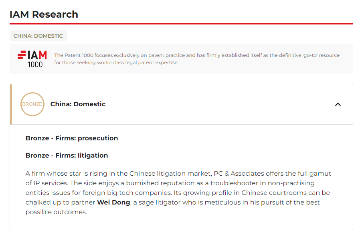The height and width of the screenshot is (233, 360).
Task: Click the 1000 number under IAM
Action: pos(35,65)
